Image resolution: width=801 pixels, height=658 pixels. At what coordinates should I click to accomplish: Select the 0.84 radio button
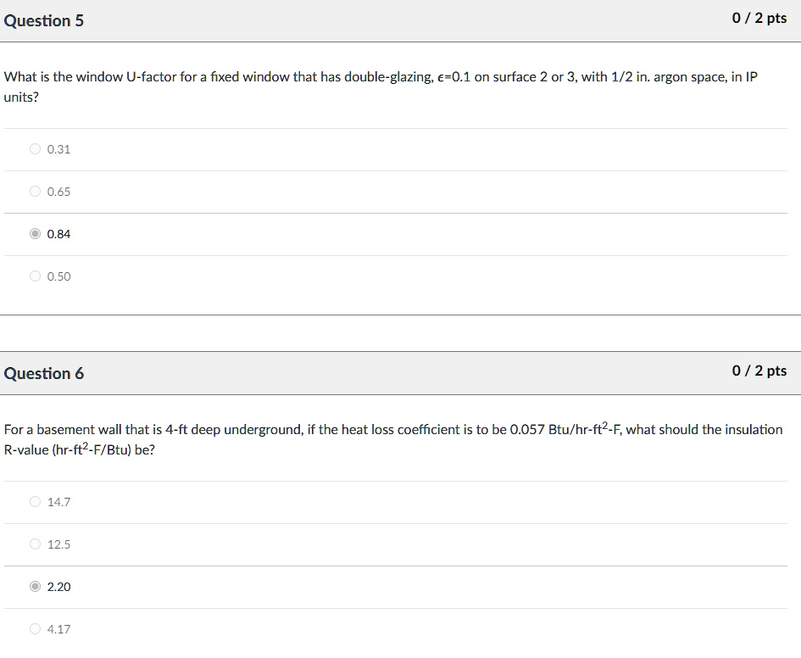click(35, 233)
